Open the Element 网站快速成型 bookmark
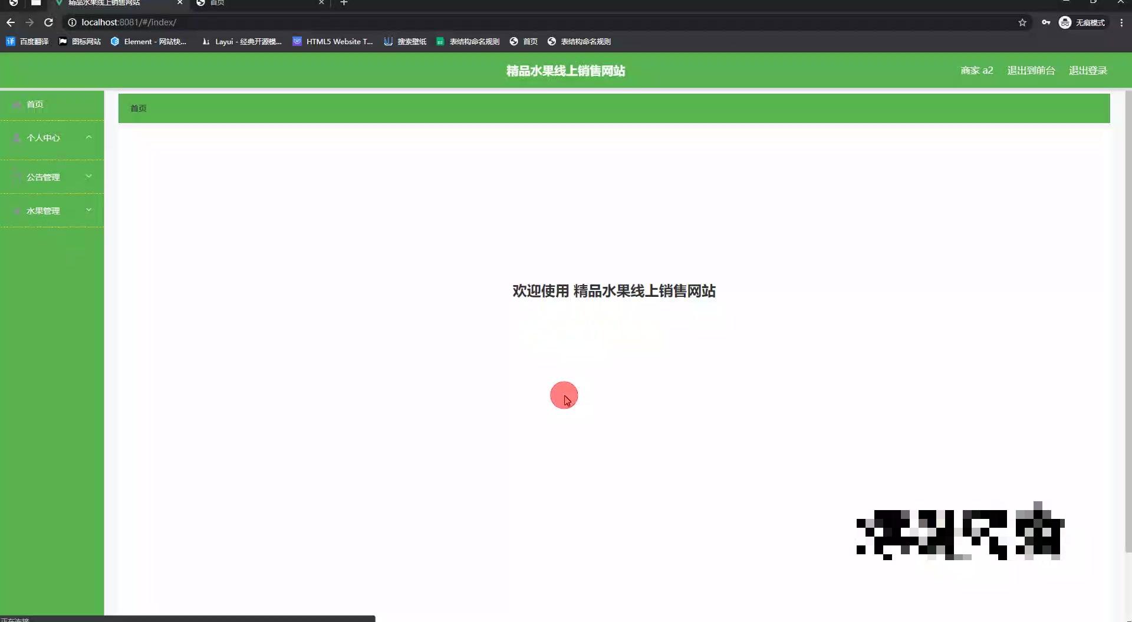The image size is (1132, 622). (149, 41)
